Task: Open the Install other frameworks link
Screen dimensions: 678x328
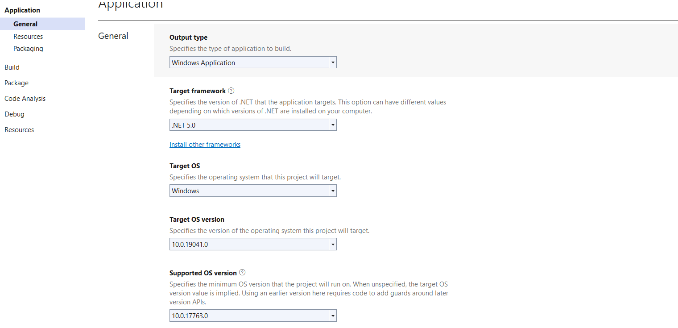Action: (205, 144)
